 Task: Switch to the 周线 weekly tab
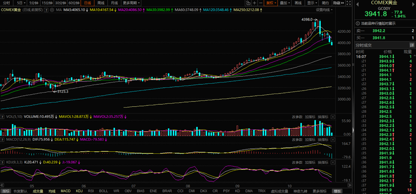tap(101, 3)
